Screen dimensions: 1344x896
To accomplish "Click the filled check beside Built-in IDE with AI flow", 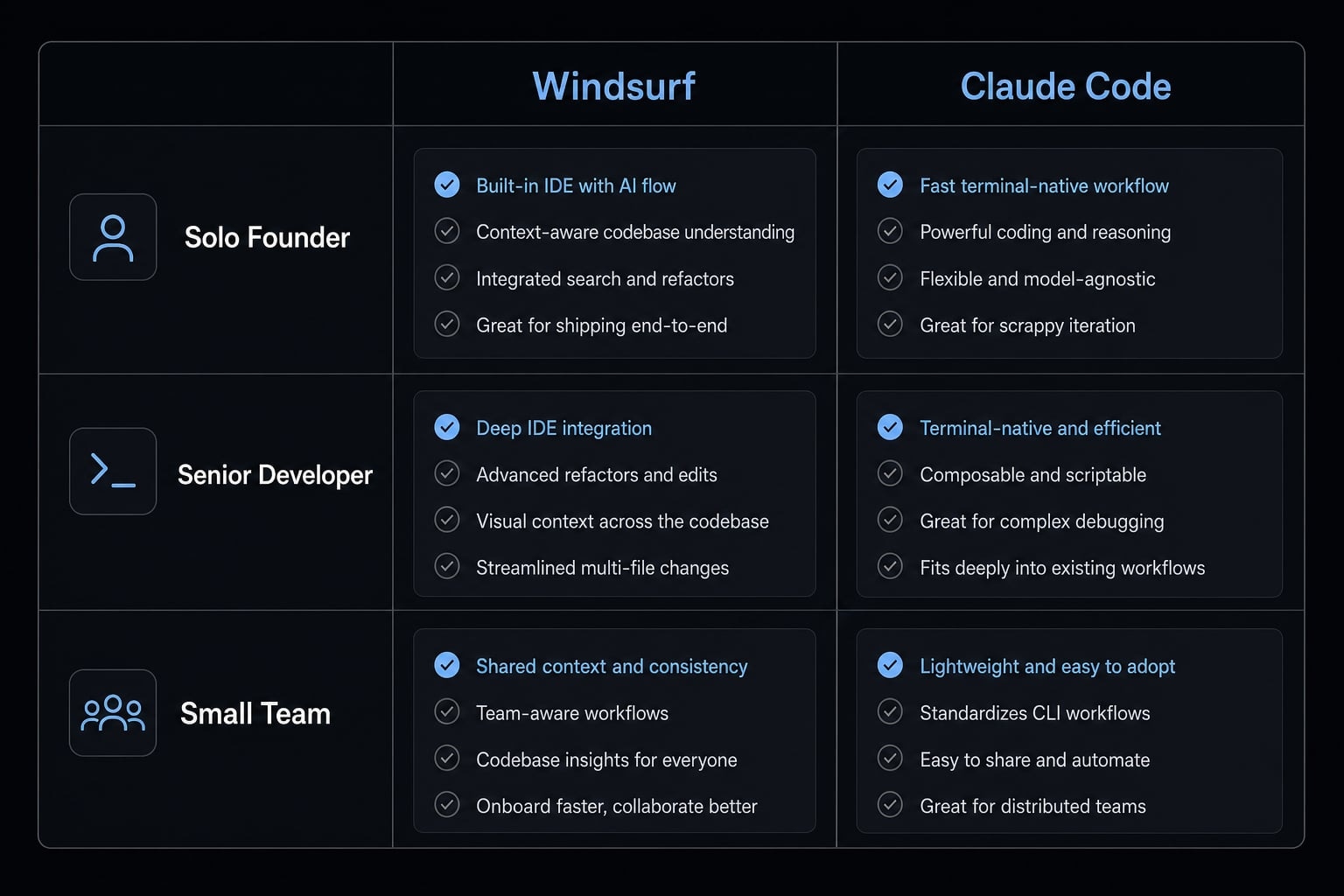I will tap(447, 185).
